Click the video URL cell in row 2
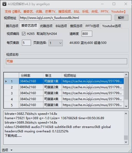 (93, 87)
